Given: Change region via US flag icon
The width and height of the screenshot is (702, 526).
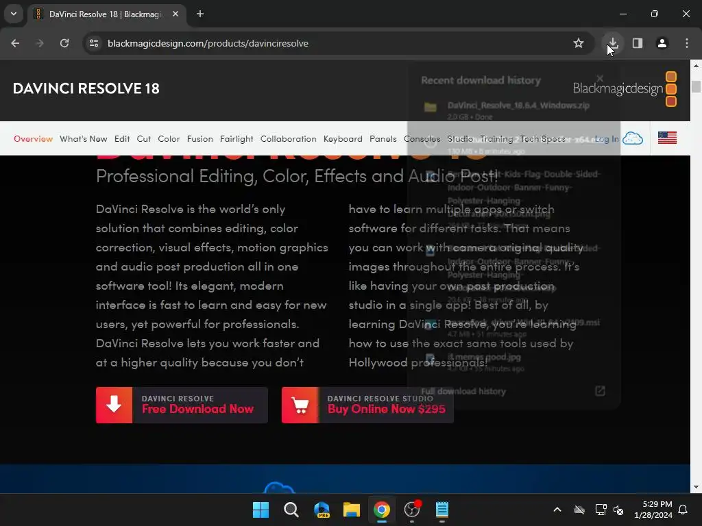Looking at the screenshot, I should pos(667,138).
